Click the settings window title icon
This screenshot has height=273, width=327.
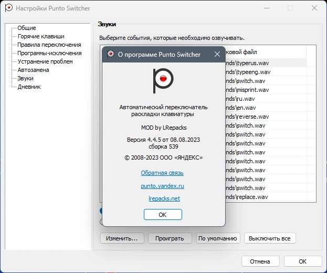(x=8, y=8)
